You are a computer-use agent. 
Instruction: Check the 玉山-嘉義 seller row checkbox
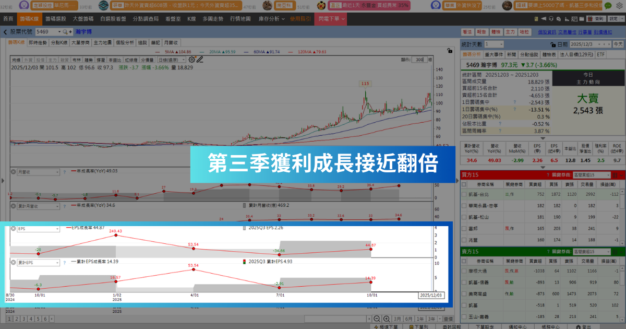464,317
